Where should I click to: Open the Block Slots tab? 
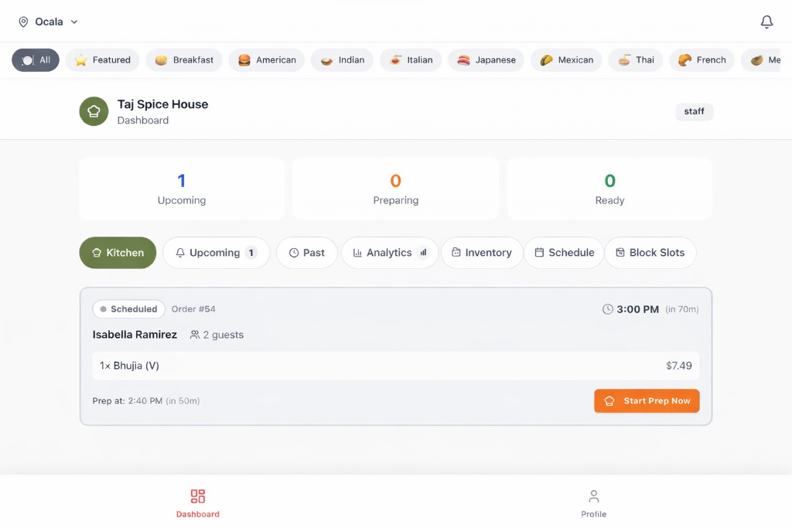[x=650, y=252]
